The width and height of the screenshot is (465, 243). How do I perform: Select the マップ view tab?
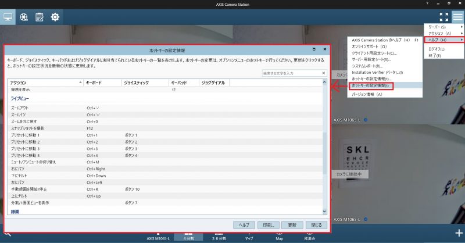(249, 237)
